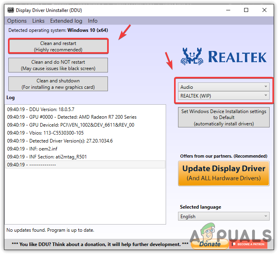Select the GPU DeviceId log row
Viewport: 278px width, 254px height.
[85, 125]
